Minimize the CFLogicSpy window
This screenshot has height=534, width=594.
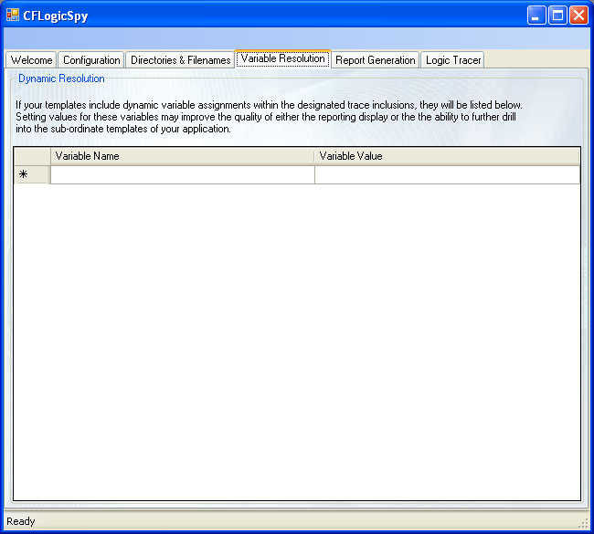coord(536,16)
